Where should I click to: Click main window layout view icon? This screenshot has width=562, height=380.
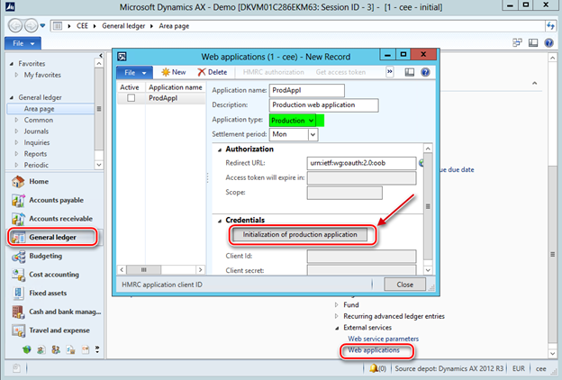click(533, 43)
